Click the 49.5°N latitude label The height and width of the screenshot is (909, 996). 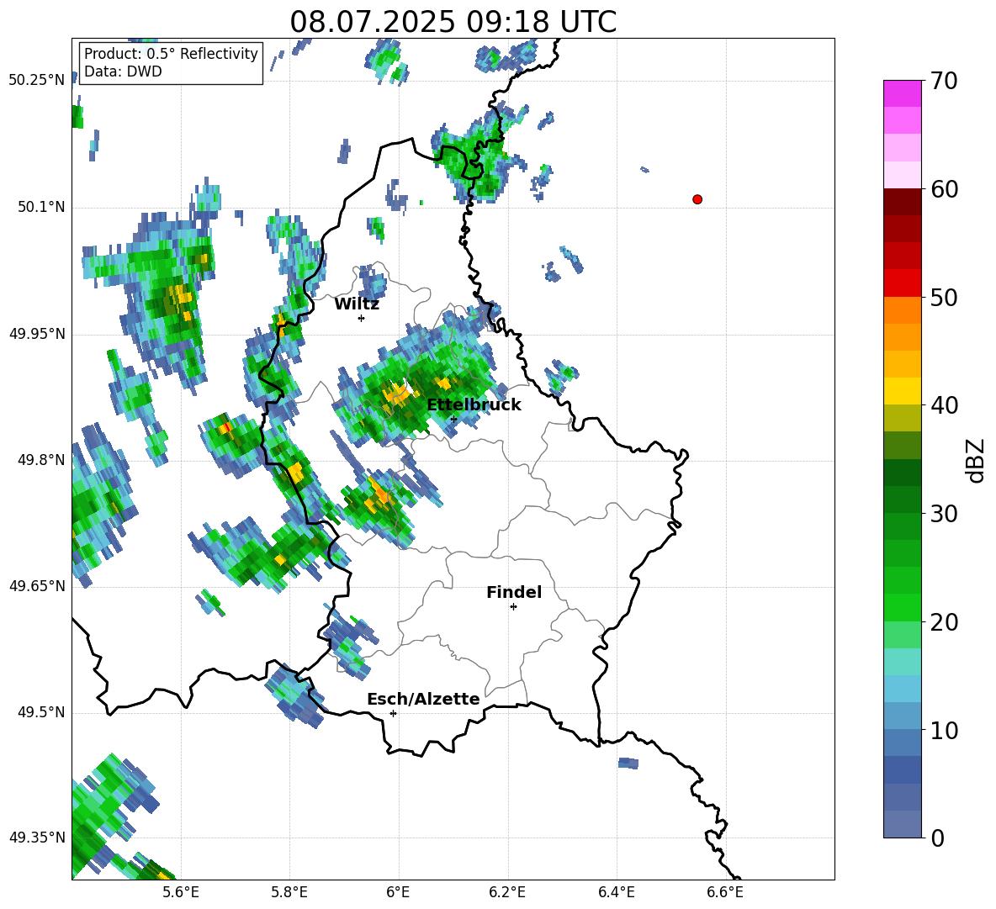[41, 712]
